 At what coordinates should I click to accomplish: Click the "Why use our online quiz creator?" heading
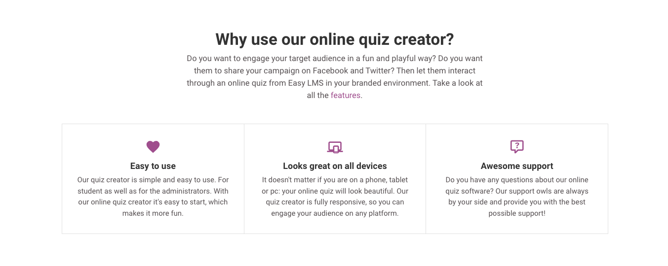[x=334, y=39]
